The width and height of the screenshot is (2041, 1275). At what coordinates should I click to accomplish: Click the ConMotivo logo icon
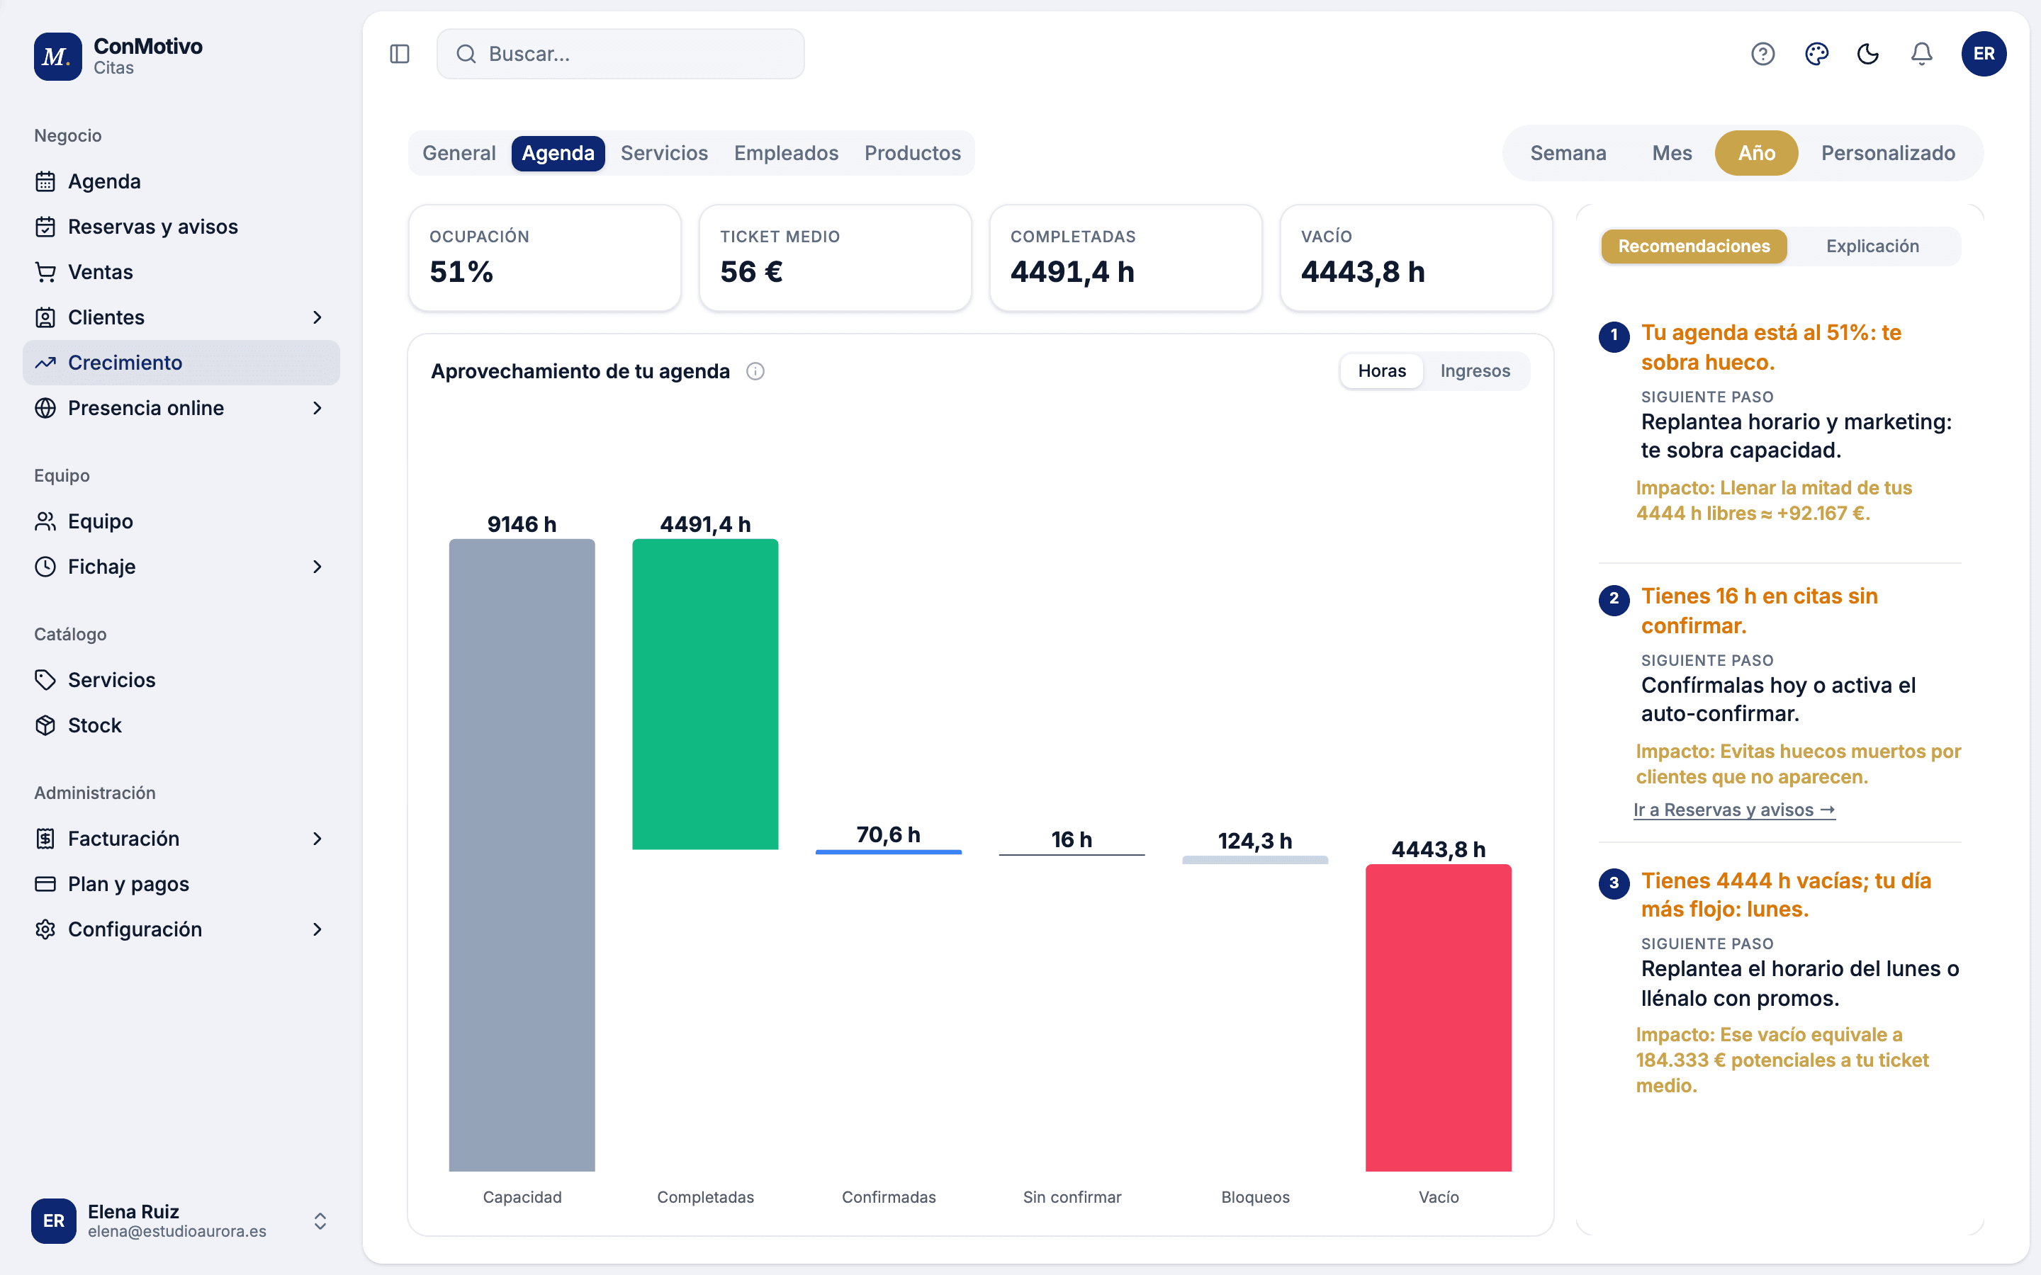[57, 56]
